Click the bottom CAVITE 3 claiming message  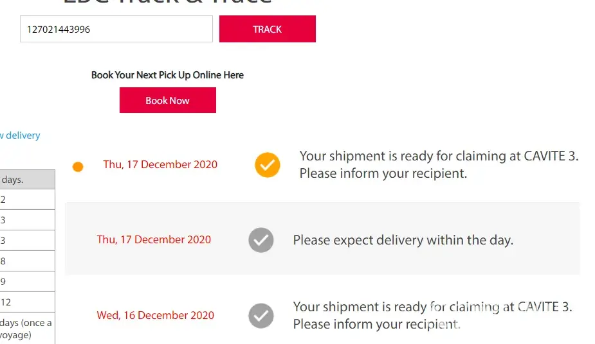[x=432, y=315]
